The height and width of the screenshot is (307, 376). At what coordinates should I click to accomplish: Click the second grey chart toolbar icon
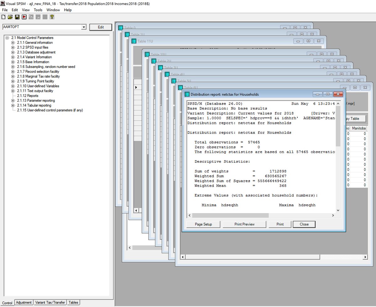[x=38, y=17]
